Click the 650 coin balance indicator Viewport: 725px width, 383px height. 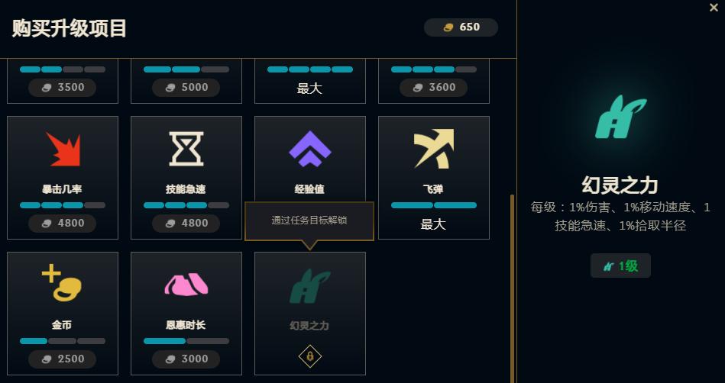(461, 27)
